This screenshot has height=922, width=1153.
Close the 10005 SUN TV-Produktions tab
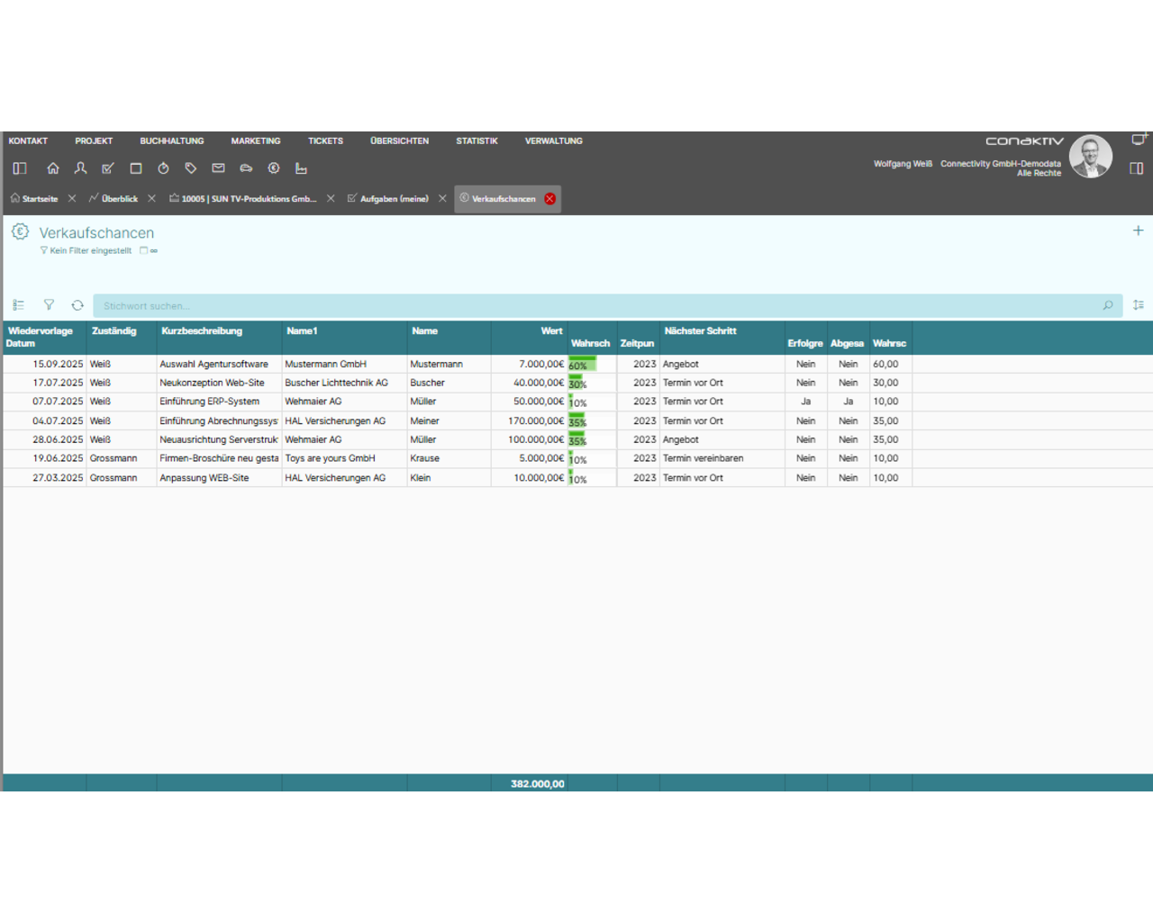pos(331,198)
